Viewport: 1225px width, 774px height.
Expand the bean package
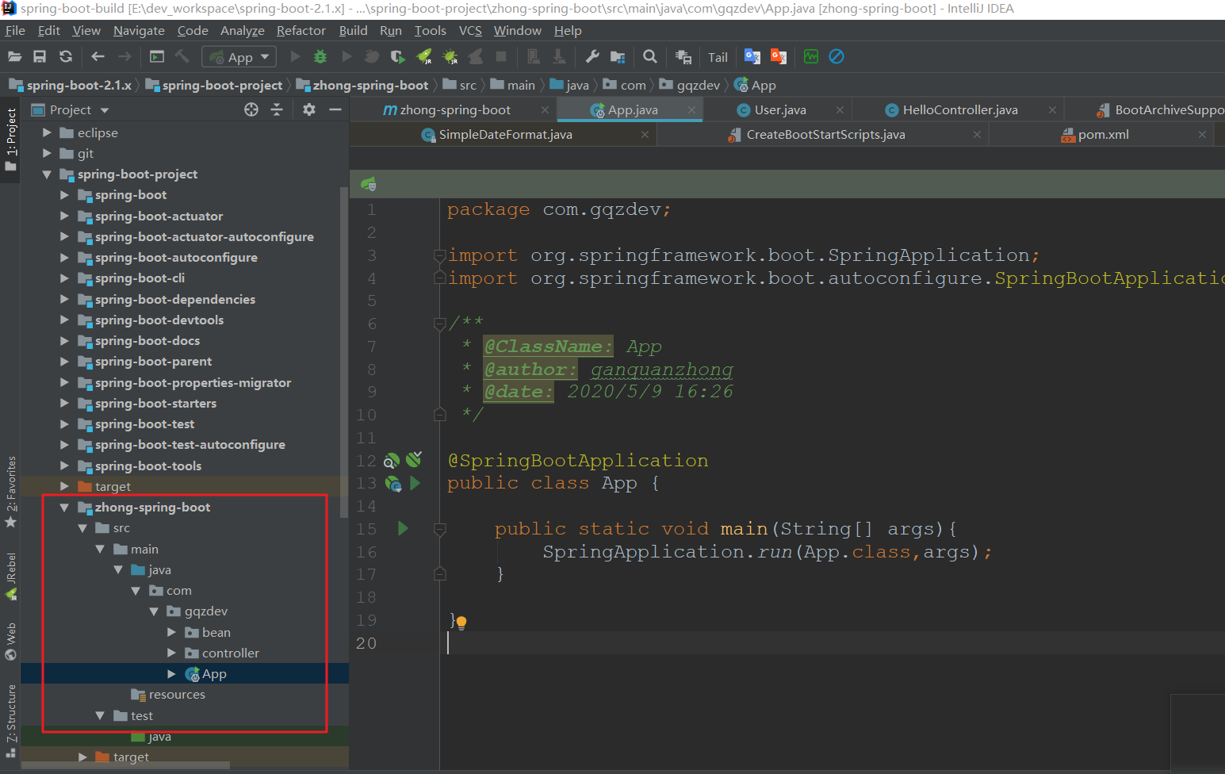pyautogui.click(x=171, y=632)
